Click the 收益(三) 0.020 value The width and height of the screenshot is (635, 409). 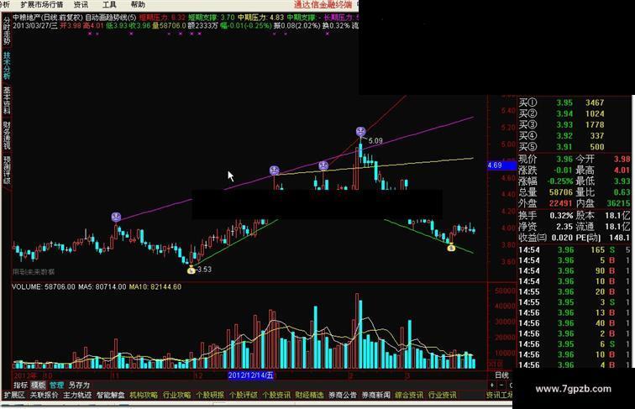(562, 238)
